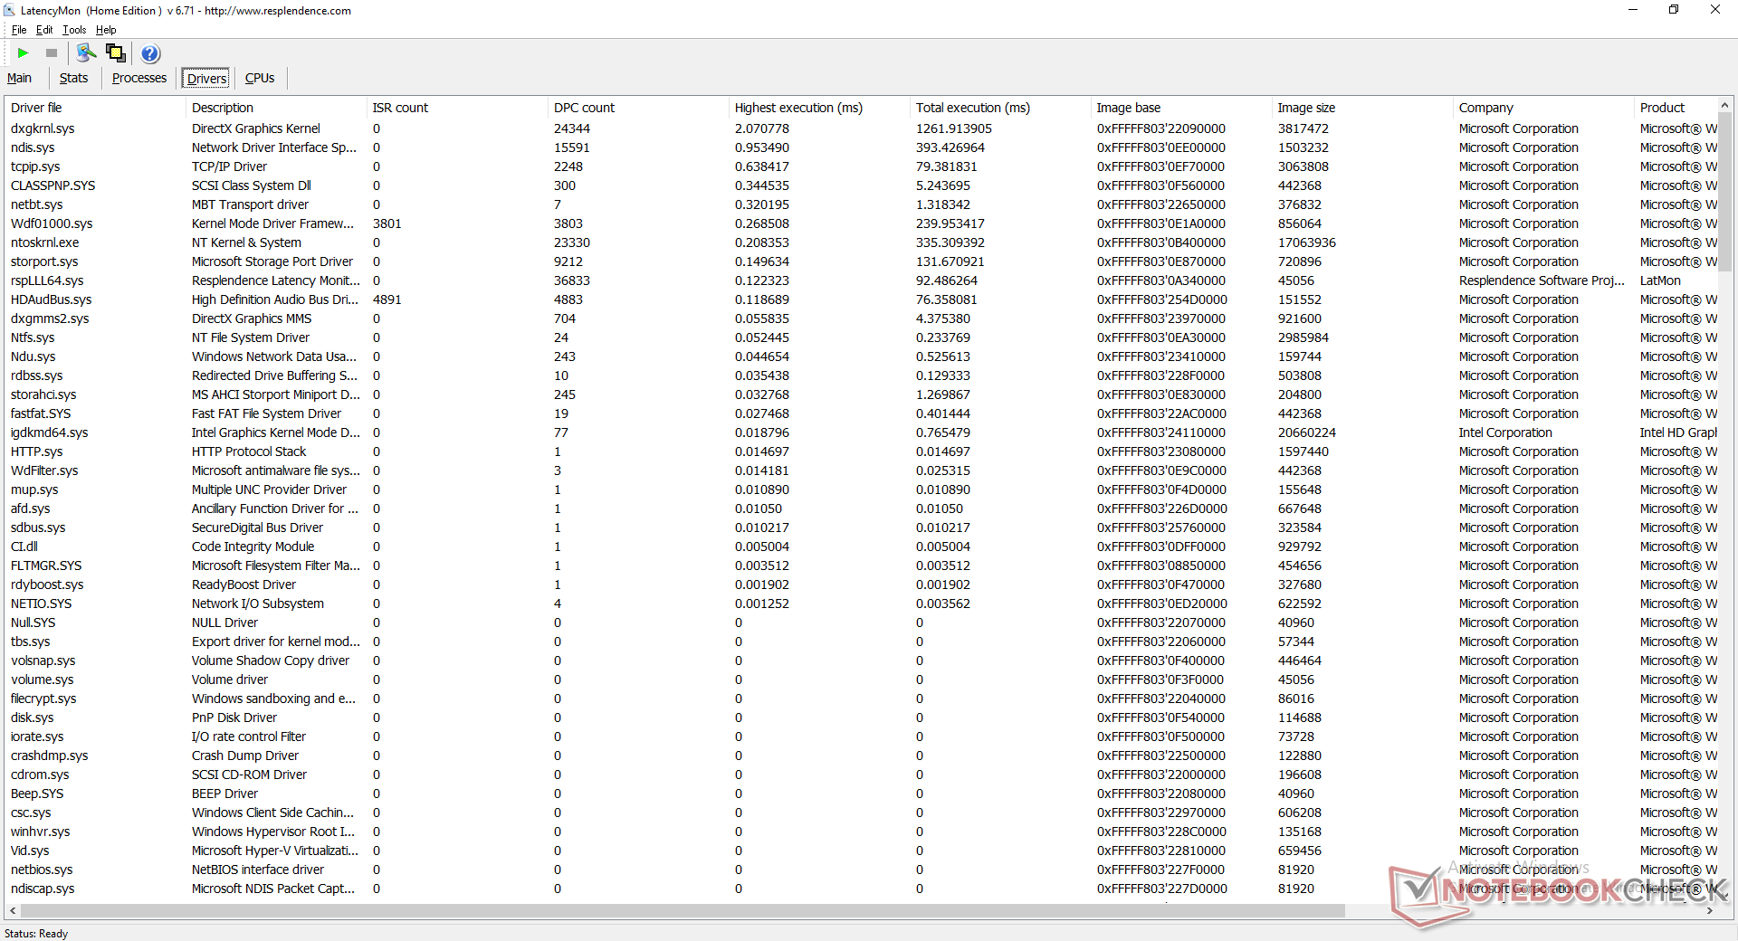Sort by Highest execution (ms) column header

[x=819, y=108]
